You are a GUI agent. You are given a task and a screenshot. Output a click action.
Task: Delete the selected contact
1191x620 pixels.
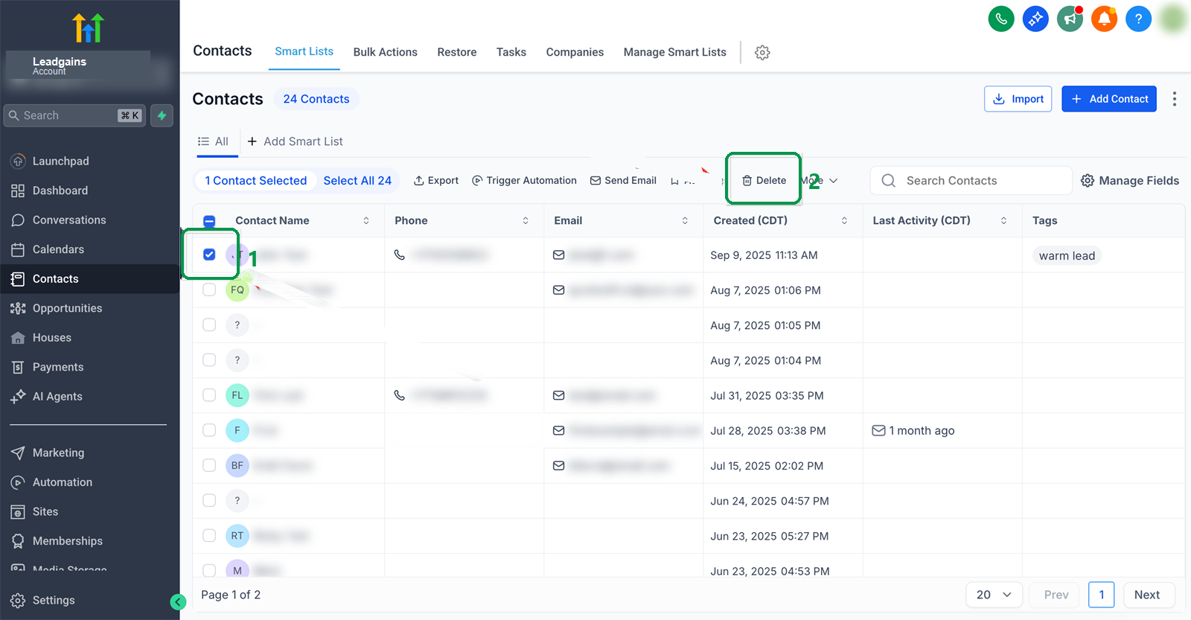764,180
